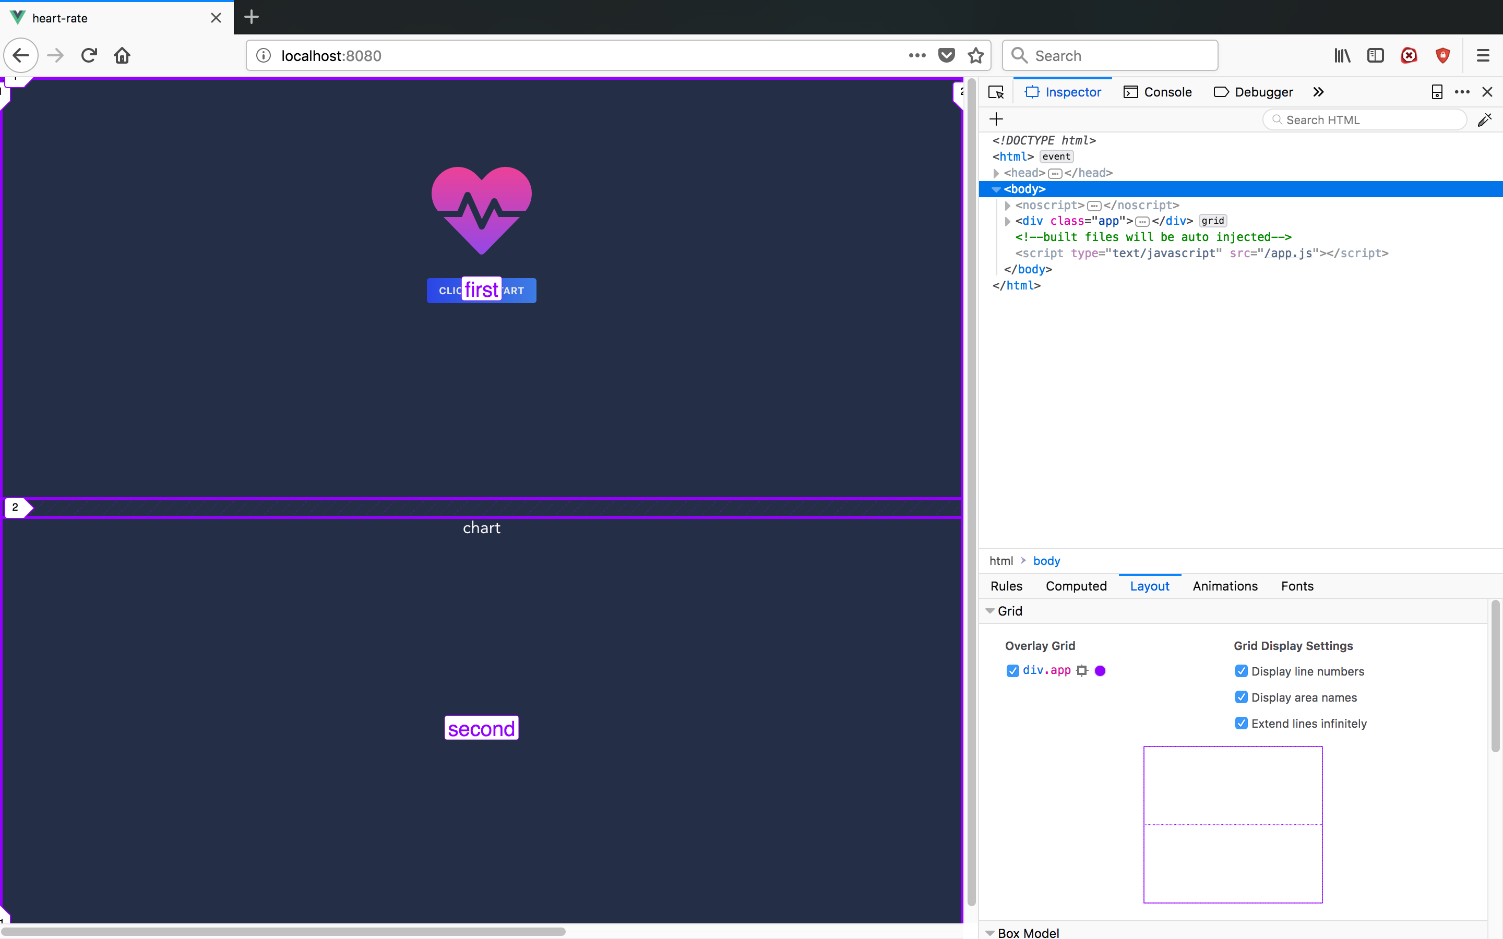Toggle Display line numbers checkbox
The width and height of the screenshot is (1503, 939).
coord(1241,670)
